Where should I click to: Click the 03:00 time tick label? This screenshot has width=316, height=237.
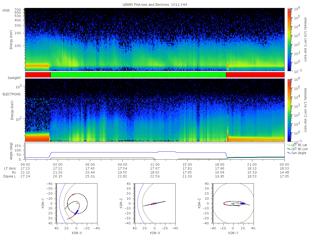pos(57,164)
